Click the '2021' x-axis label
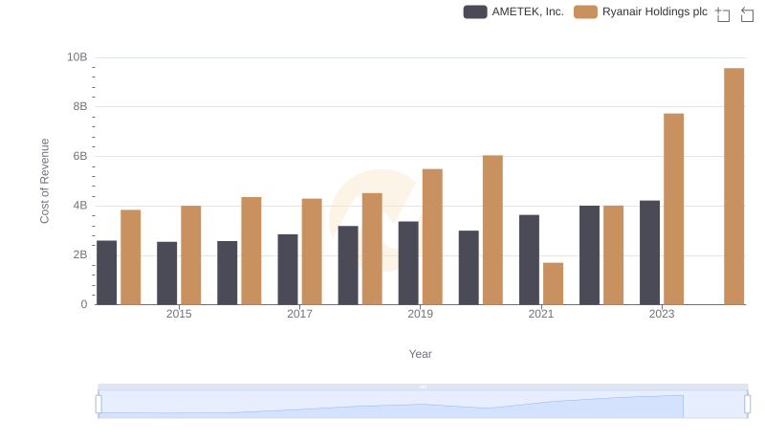 tap(541, 314)
